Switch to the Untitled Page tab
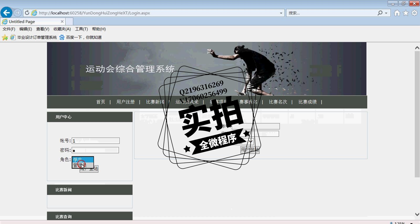 pyautogui.click(x=33, y=21)
